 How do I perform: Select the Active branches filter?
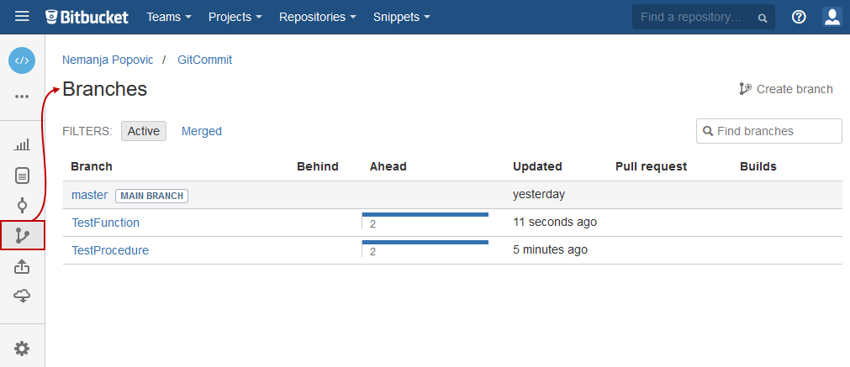click(x=144, y=131)
